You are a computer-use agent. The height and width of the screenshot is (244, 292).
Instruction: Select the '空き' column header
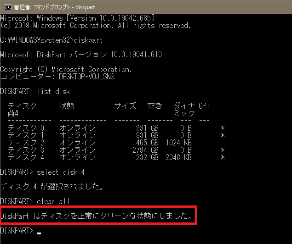(155, 106)
